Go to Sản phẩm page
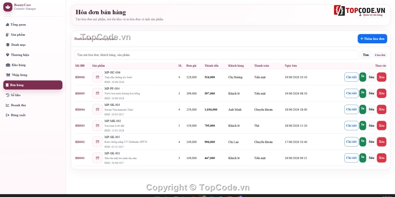 tap(33, 35)
